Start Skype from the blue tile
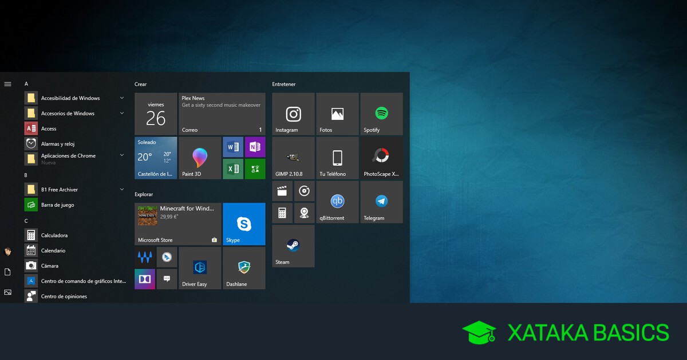Image resolution: width=687 pixels, height=360 pixels. 244,224
